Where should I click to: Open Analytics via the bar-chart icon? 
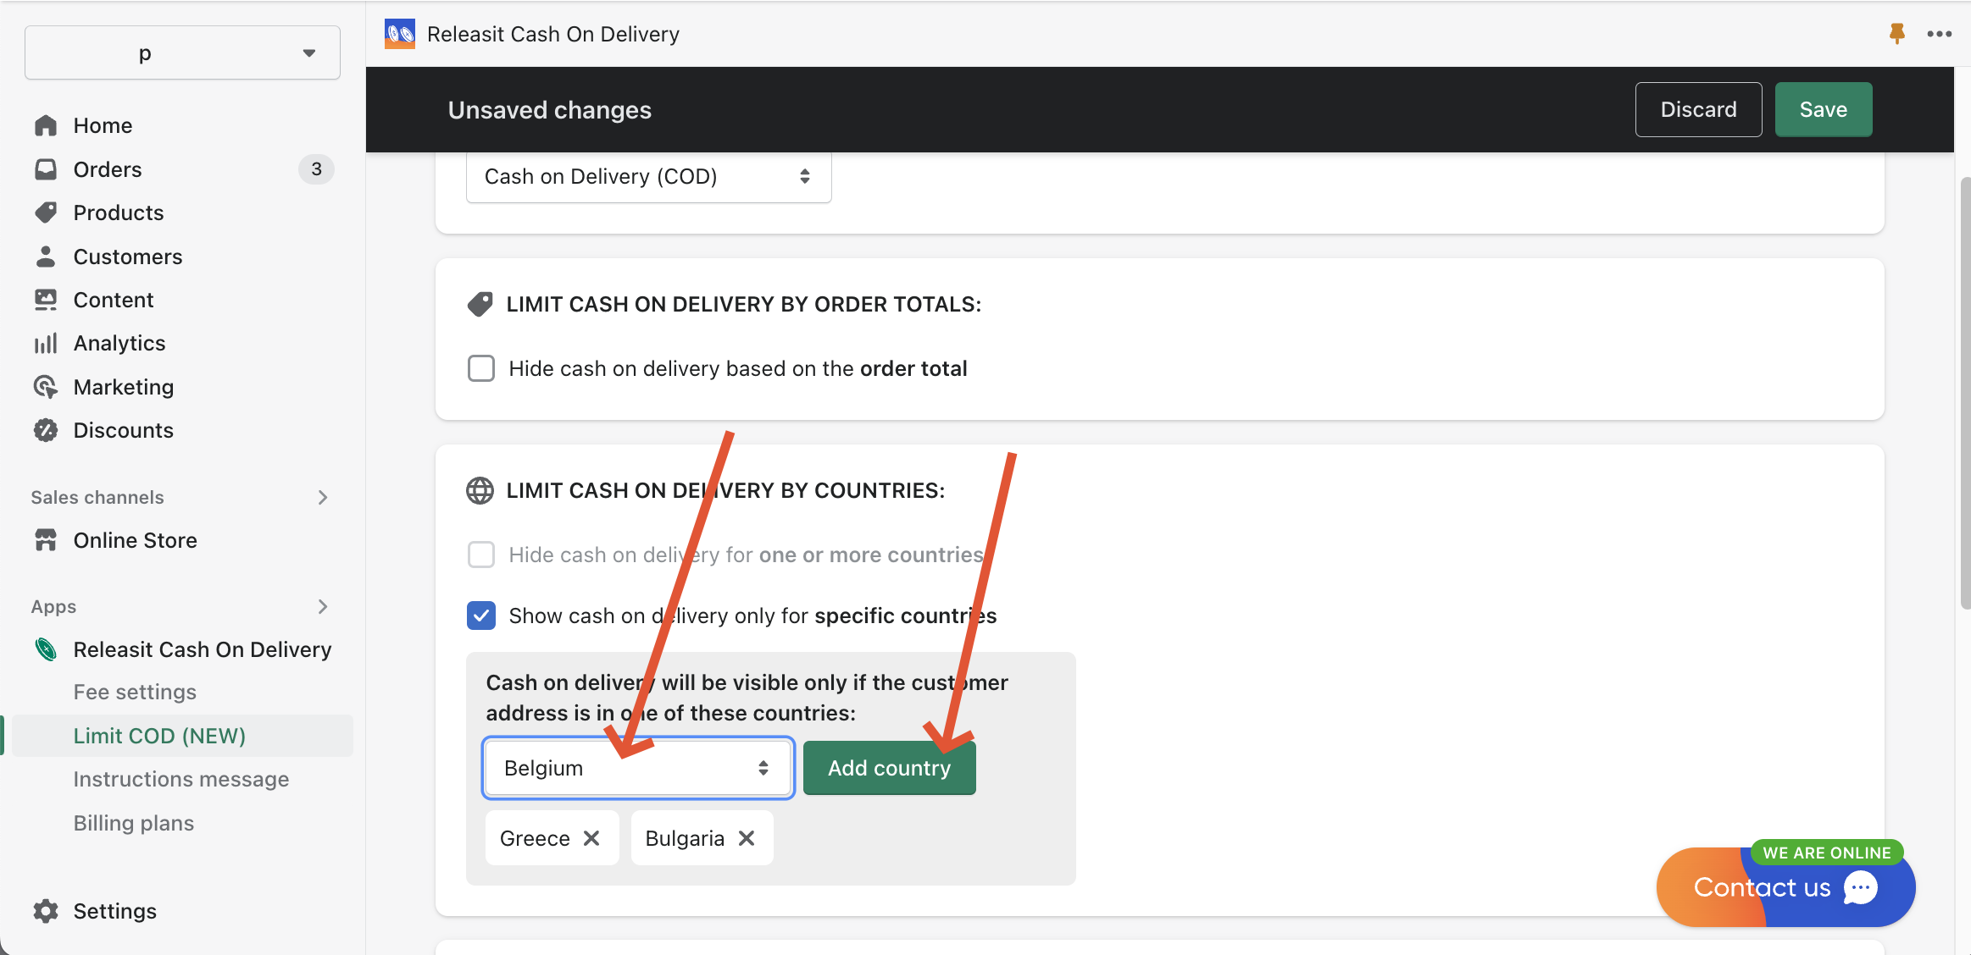47,343
